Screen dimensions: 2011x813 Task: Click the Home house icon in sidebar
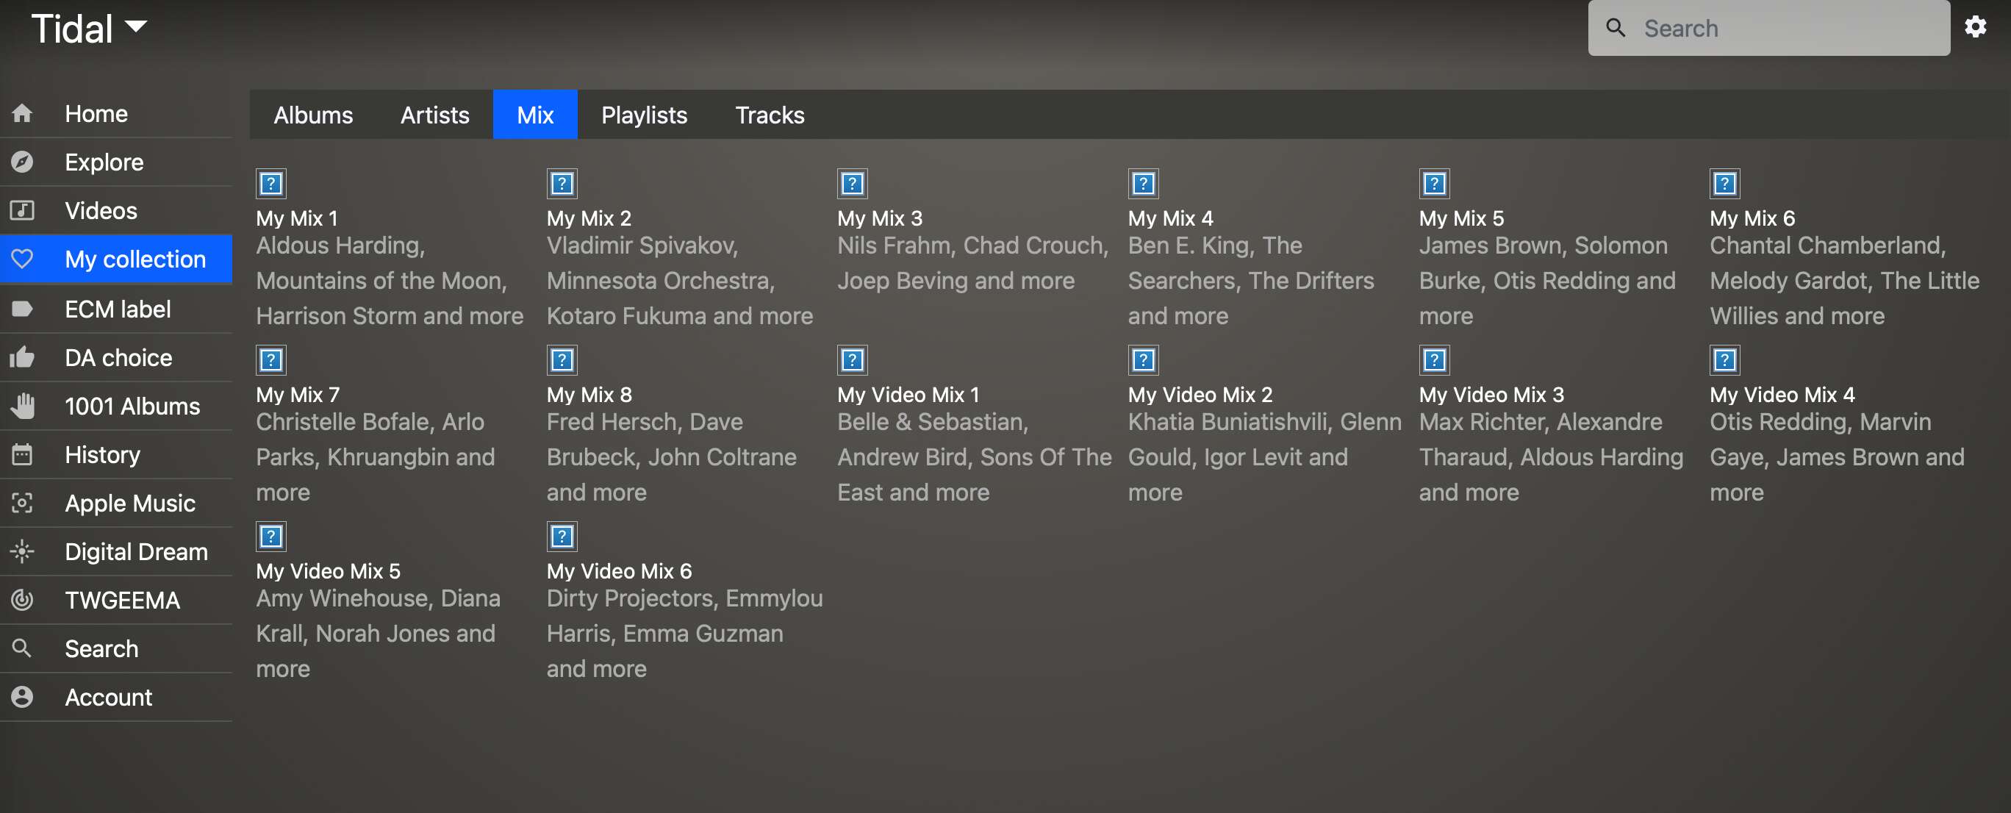(22, 113)
